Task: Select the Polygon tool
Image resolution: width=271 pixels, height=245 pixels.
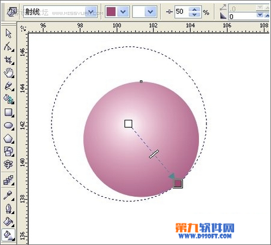Action: 9,139
